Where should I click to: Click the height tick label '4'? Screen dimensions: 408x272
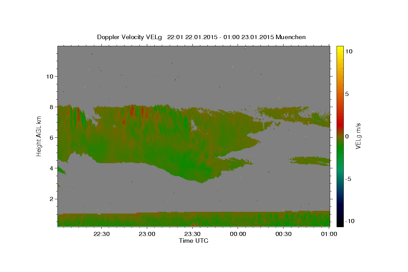pos(52,168)
